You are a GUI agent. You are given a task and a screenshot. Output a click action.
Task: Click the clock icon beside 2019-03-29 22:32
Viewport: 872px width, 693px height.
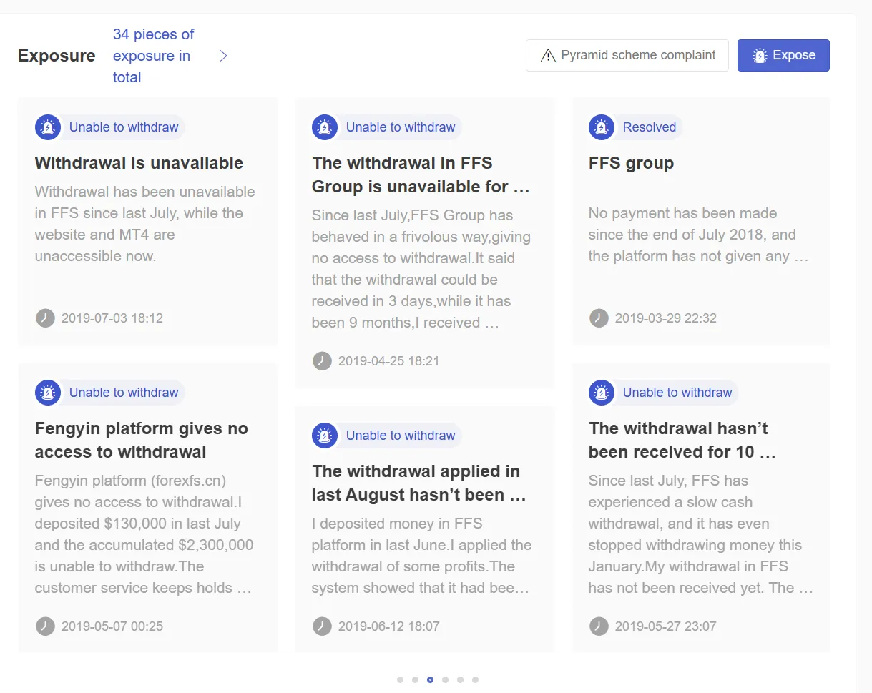[x=599, y=318]
